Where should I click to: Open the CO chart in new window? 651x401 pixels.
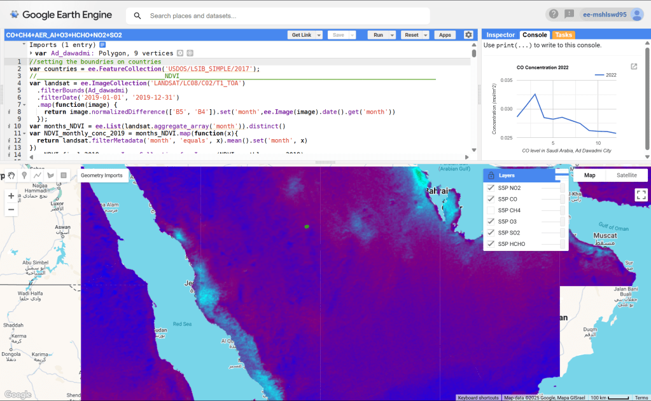634,67
